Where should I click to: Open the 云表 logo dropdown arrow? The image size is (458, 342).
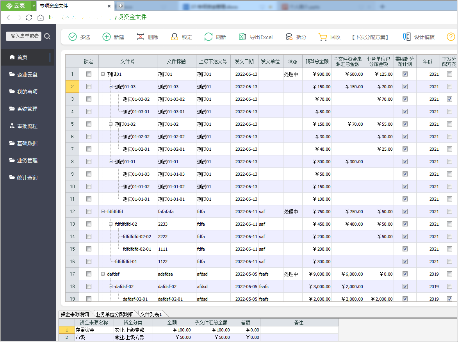pyautogui.click(x=34, y=6)
